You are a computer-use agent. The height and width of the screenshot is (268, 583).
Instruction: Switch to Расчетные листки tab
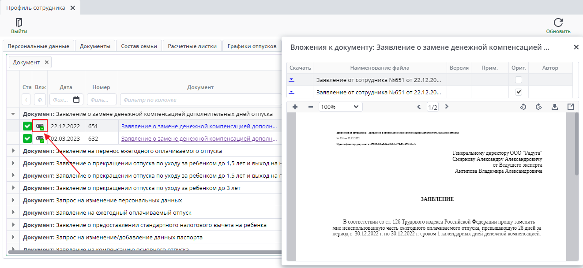tap(192, 46)
